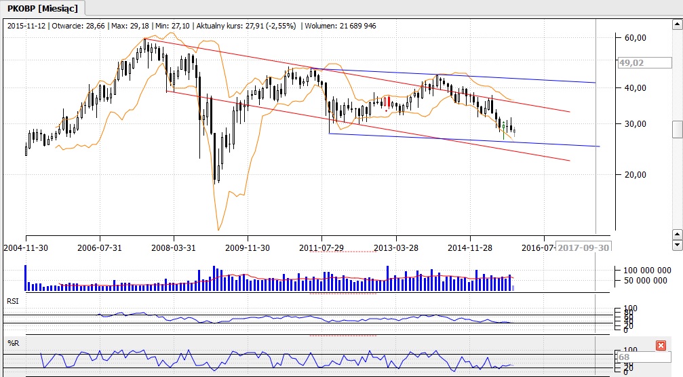Click the 2017-09-30 date cursor label
Viewport: 683px width, 377px height.
point(583,247)
